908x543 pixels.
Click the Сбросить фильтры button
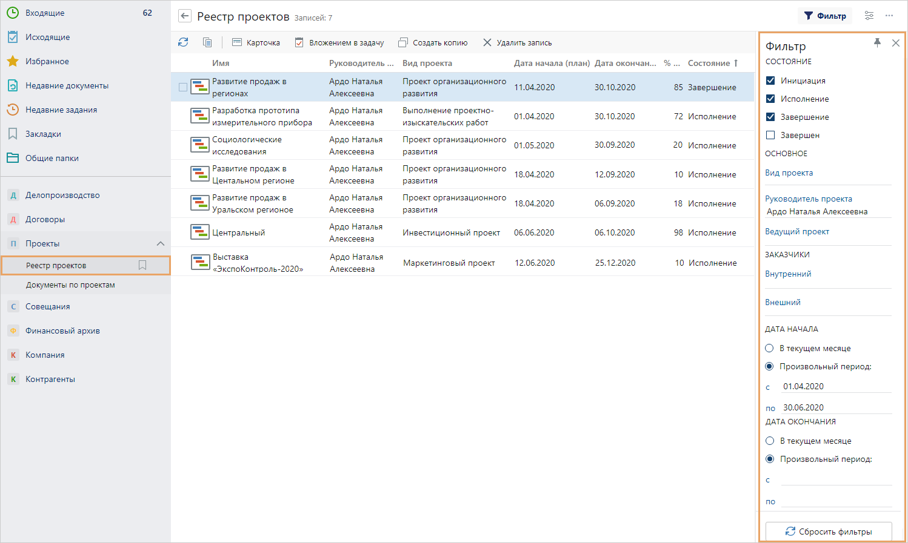(x=829, y=531)
